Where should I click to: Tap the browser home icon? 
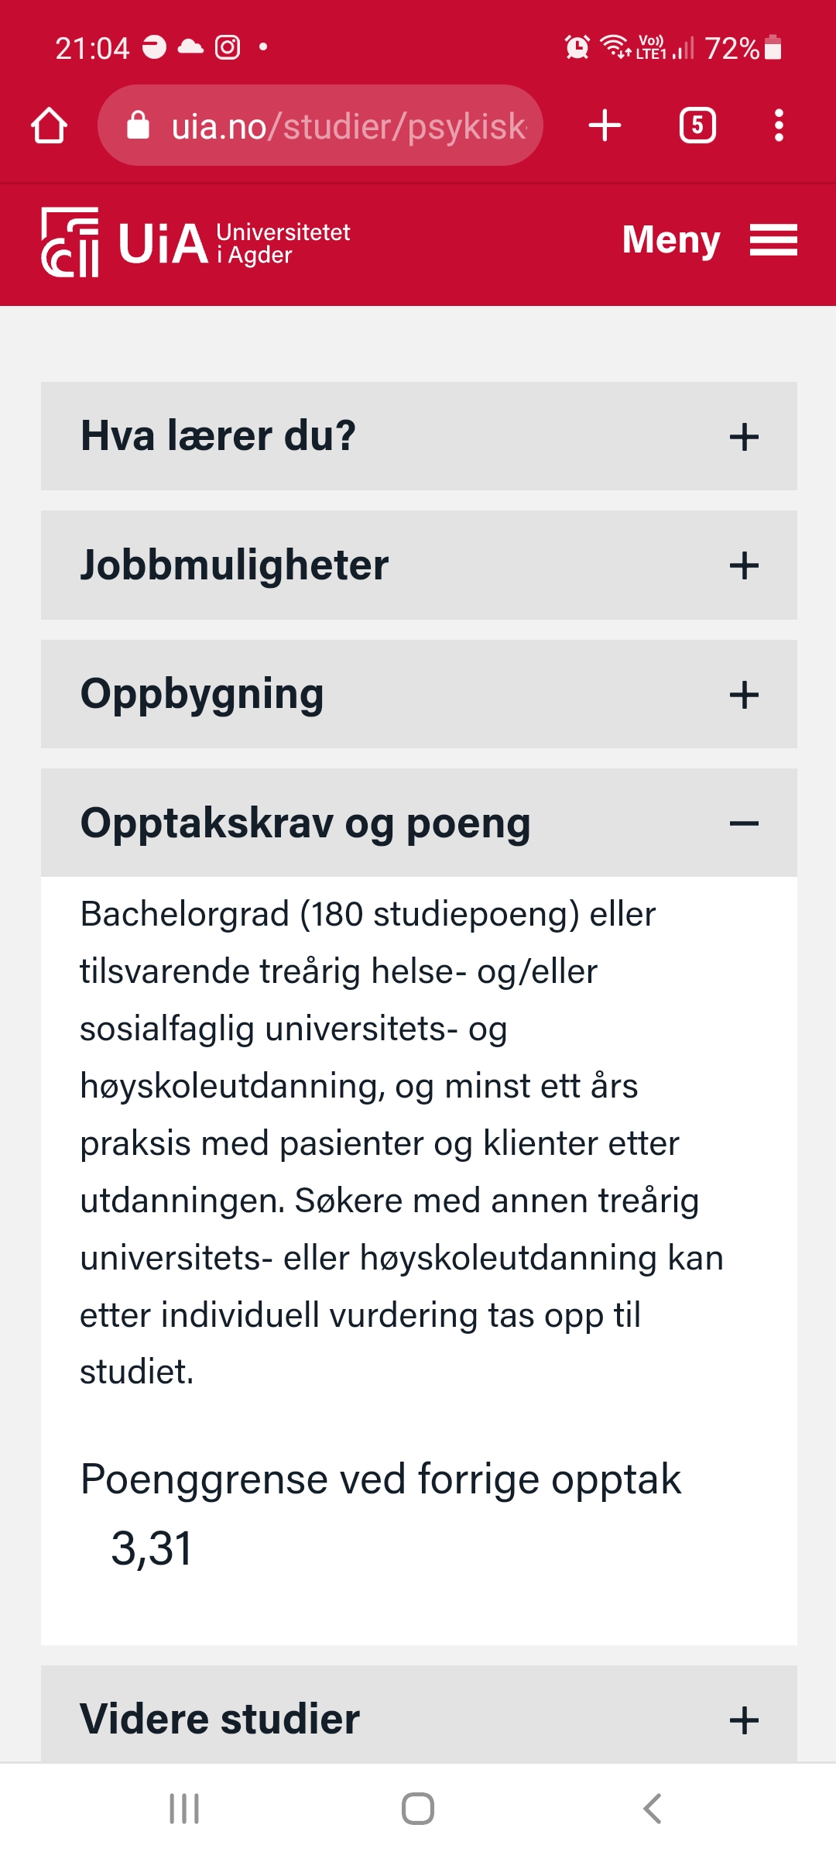(49, 125)
